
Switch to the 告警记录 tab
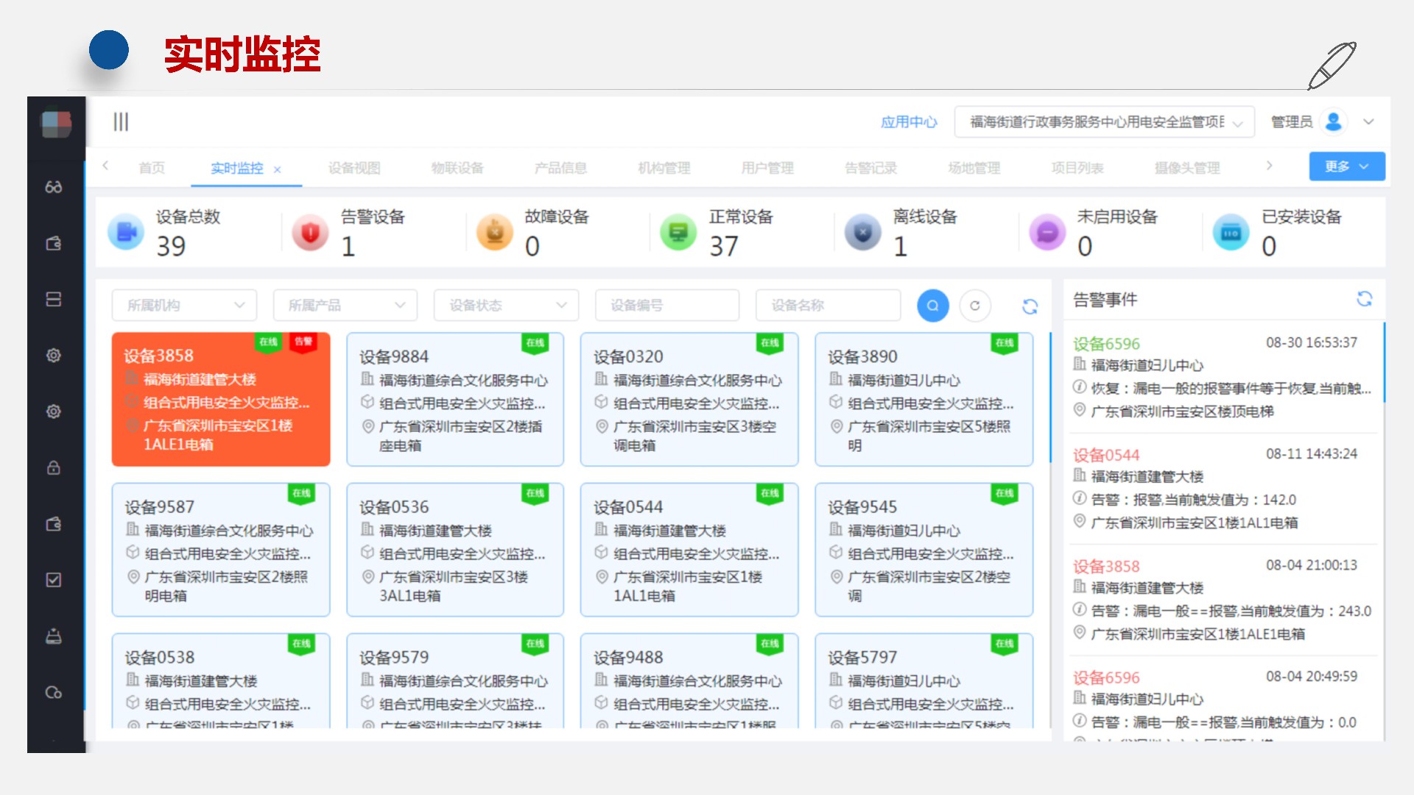coord(870,168)
